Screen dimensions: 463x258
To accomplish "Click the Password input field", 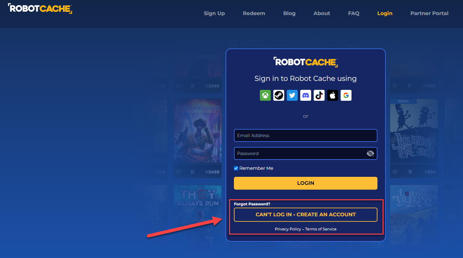I will point(306,153).
